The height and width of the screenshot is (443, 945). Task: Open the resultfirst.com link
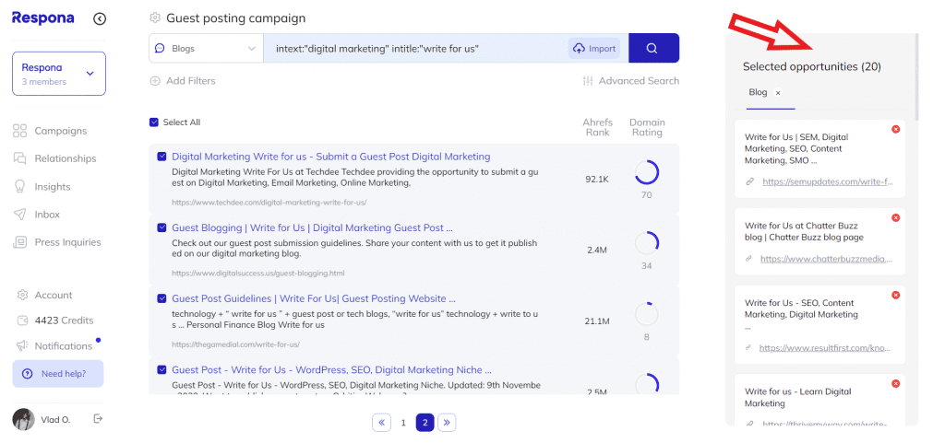[x=825, y=348]
